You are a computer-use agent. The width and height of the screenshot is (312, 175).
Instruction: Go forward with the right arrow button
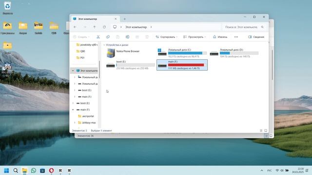point(85,27)
